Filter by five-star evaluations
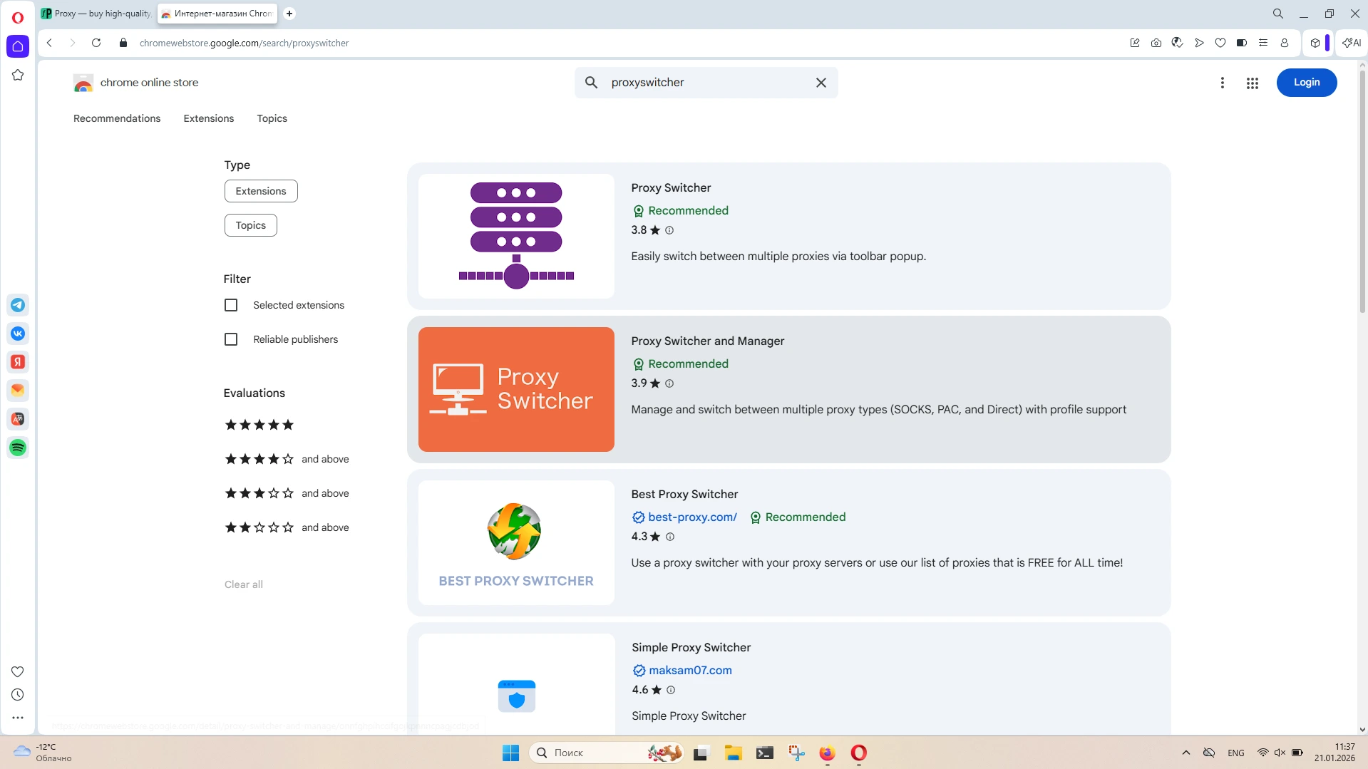This screenshot has height=769, width=1368. [x=259, y=425]
